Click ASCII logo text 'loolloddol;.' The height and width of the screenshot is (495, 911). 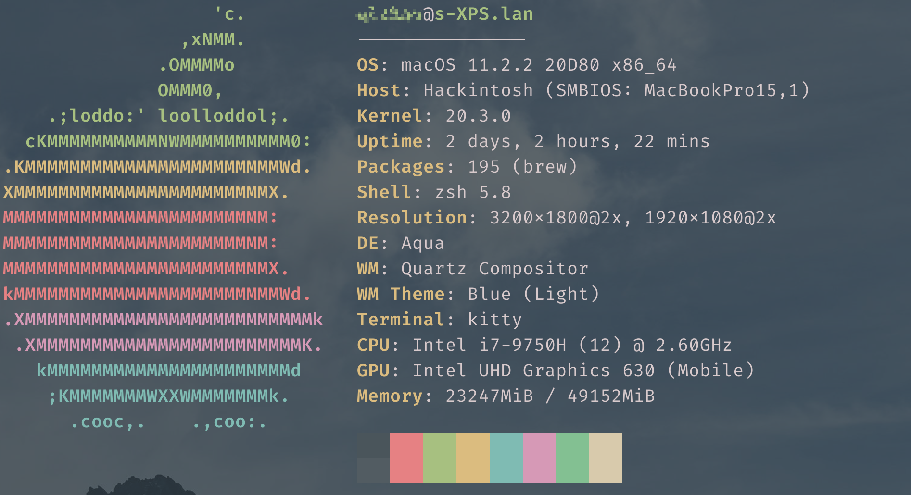click(224, 116)
